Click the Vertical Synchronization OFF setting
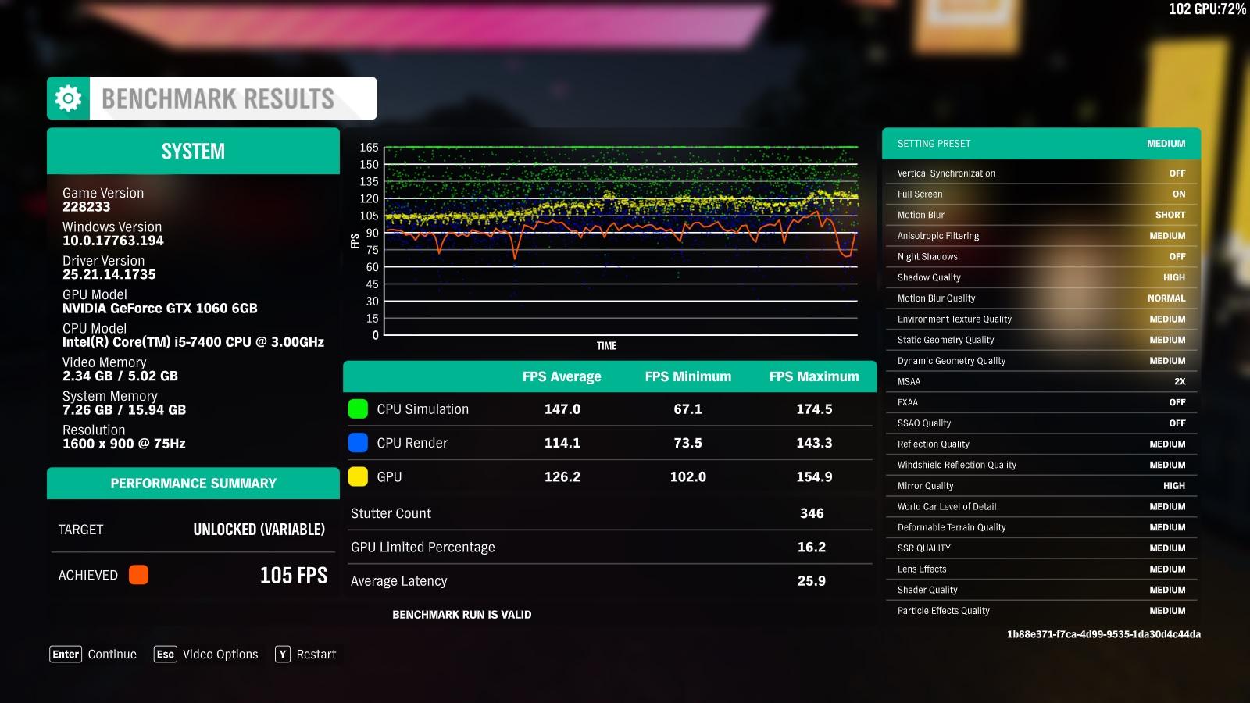This screenshot has width=1250, height=703. (1041, 173)
